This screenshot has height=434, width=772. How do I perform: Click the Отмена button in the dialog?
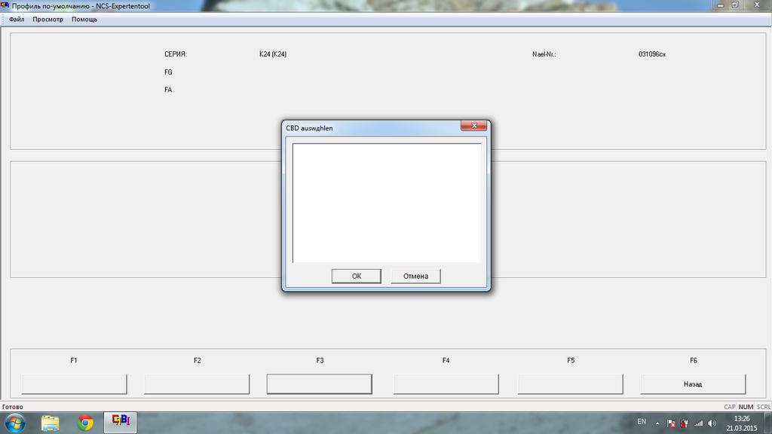pos(415,277)
